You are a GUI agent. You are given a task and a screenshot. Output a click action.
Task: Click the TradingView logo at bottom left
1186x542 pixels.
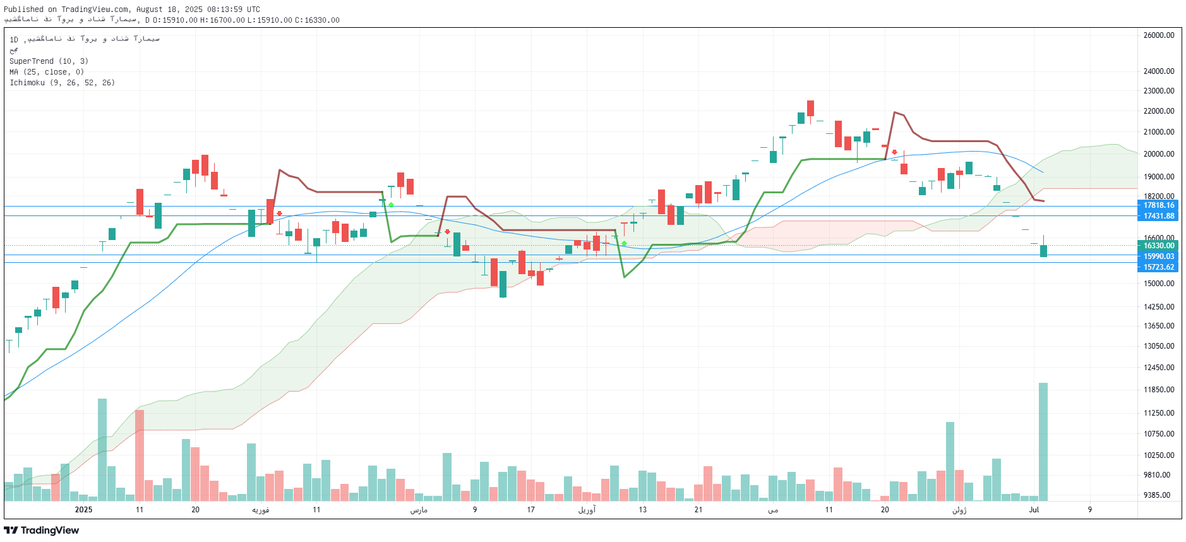(42, 530)
